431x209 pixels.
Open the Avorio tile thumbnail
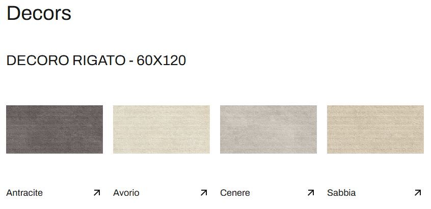[161, 129]
